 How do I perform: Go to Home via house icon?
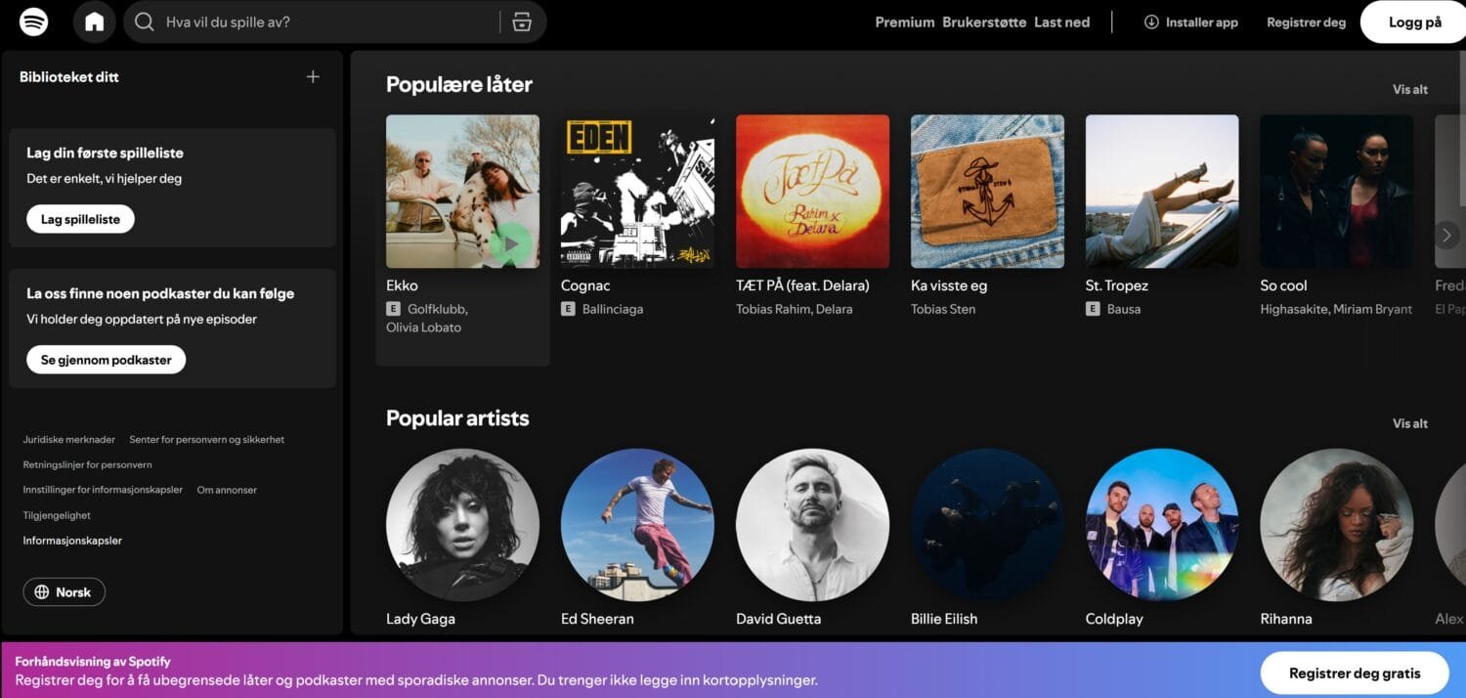click(95, 22)
